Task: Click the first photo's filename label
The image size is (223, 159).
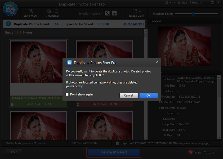Action: point(37,98)
